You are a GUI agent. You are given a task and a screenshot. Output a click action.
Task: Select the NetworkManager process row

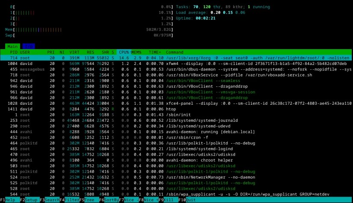pyautogui.click(x=176, y=177)
